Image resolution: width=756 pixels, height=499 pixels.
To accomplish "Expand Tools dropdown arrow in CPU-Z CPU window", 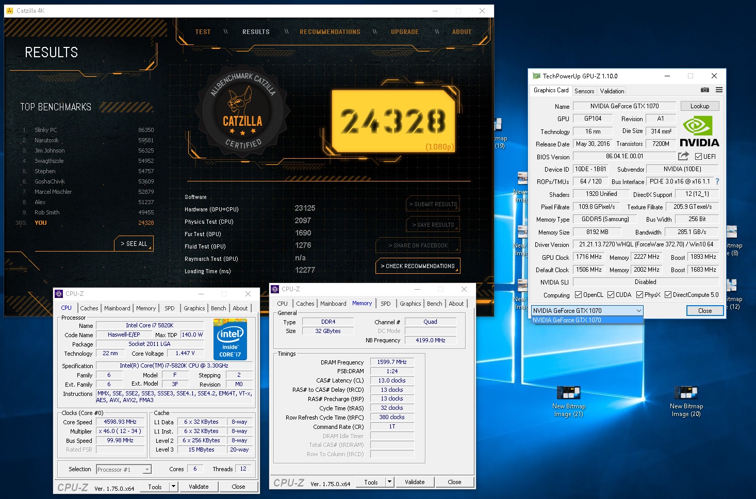I will [174, 486].
